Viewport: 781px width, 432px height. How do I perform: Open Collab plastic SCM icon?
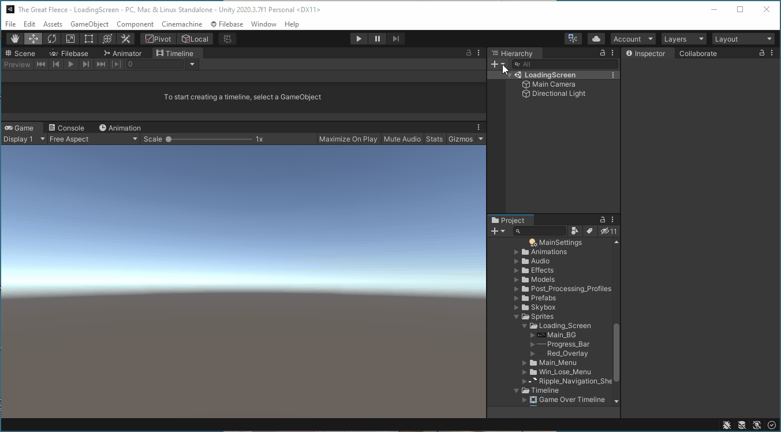click(573, 39)
